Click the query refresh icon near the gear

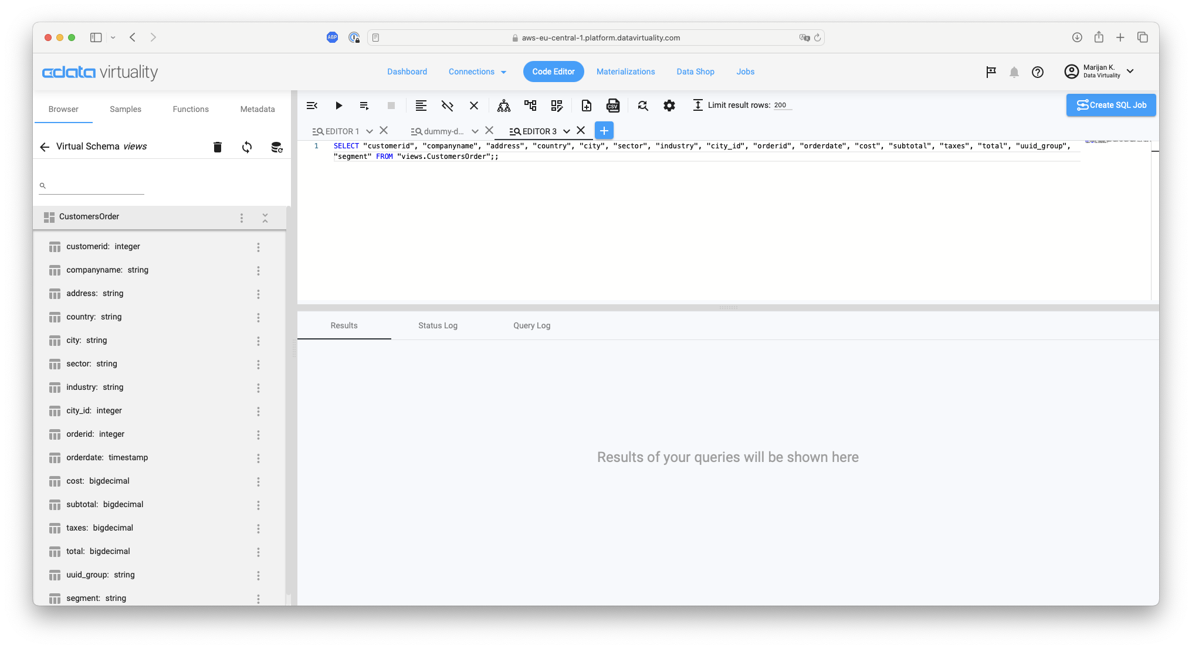(643, 106)
